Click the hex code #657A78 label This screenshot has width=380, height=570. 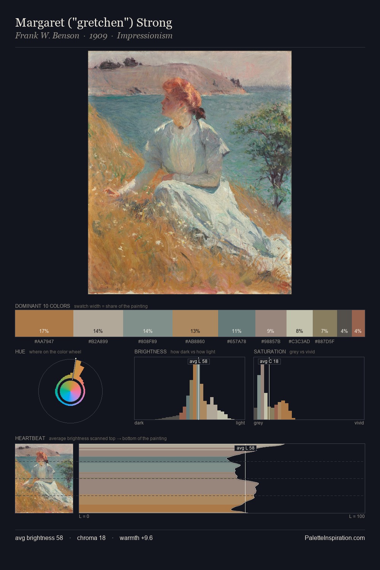click(237, 342)
